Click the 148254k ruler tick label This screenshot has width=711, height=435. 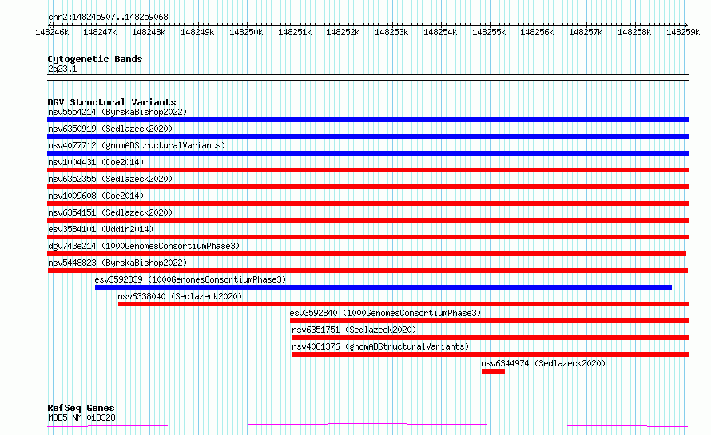(440, 32)
